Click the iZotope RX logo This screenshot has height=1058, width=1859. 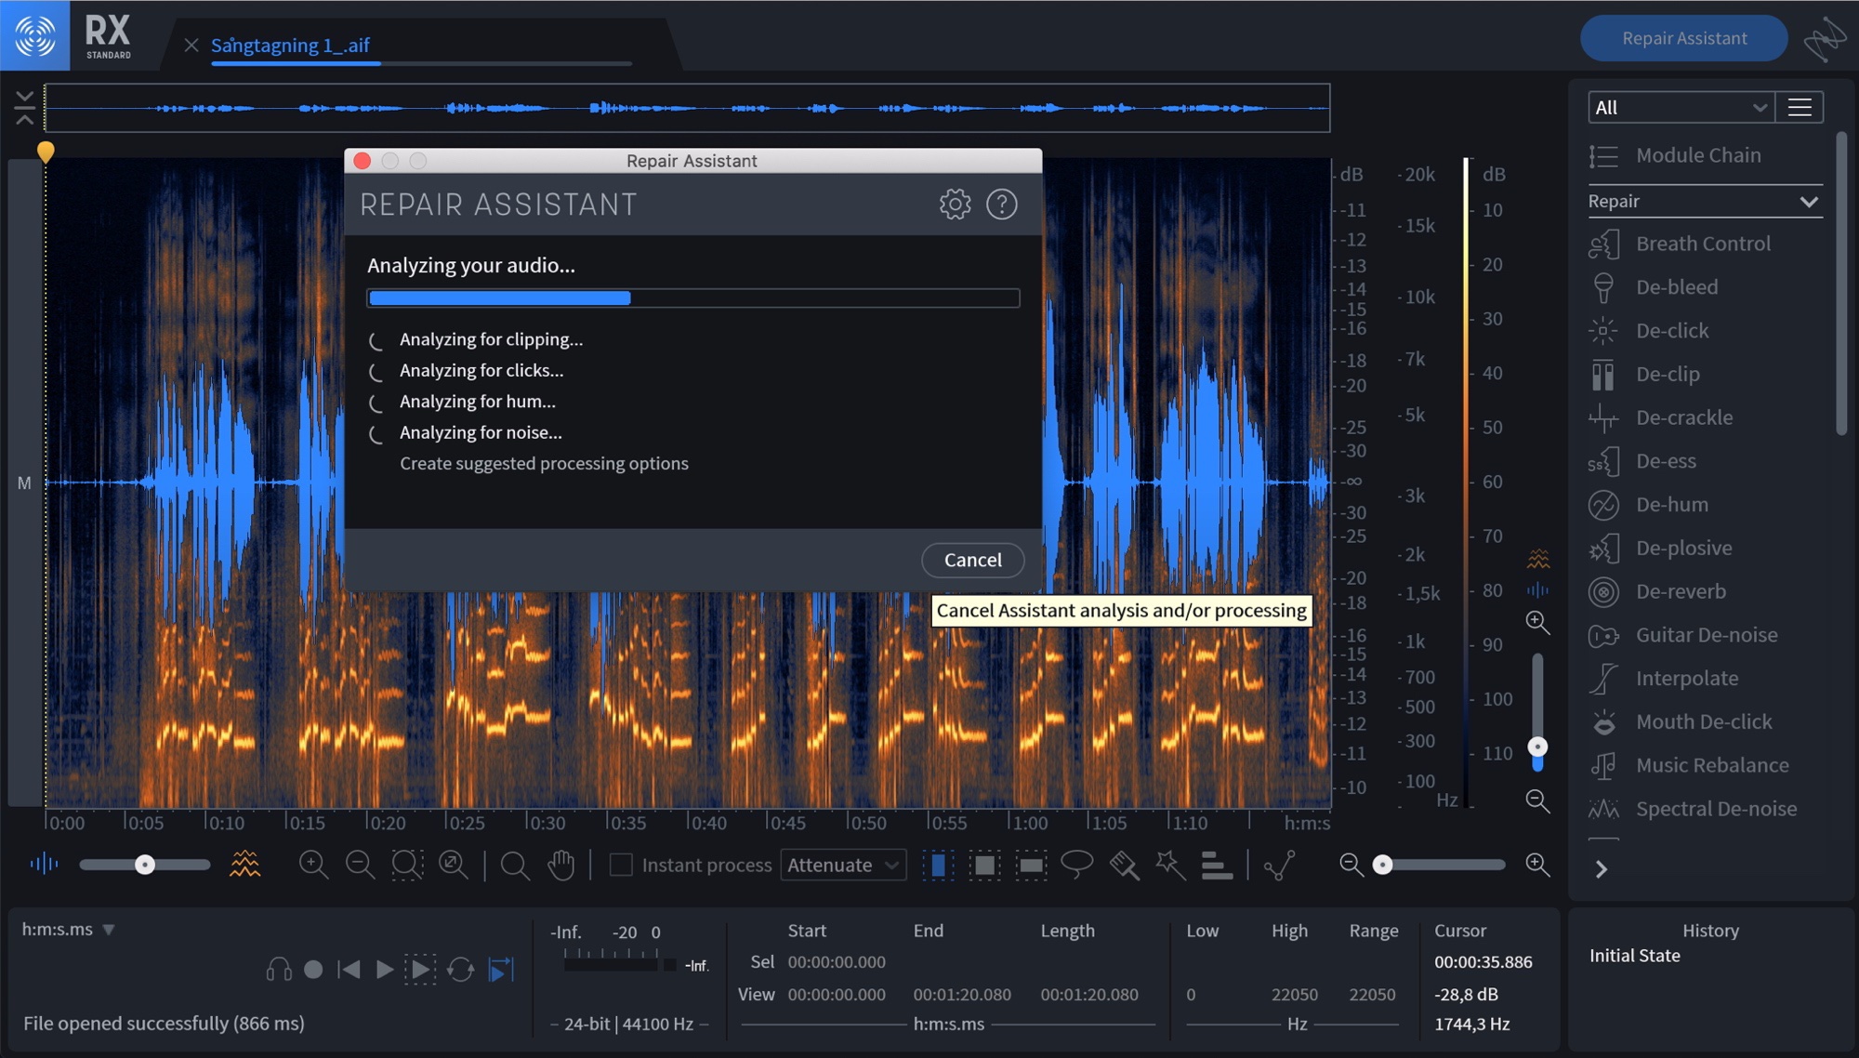[x=34, y=35]
